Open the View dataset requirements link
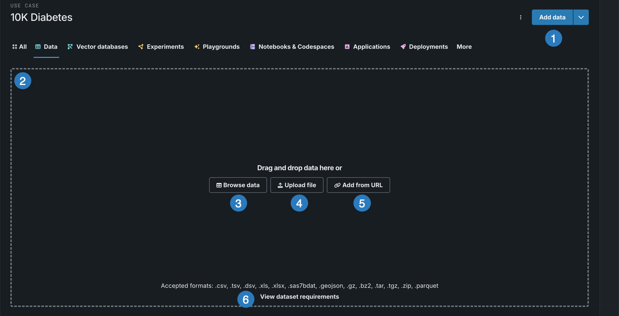The width and height of the screenshot is (619, 316). (299, 297)
